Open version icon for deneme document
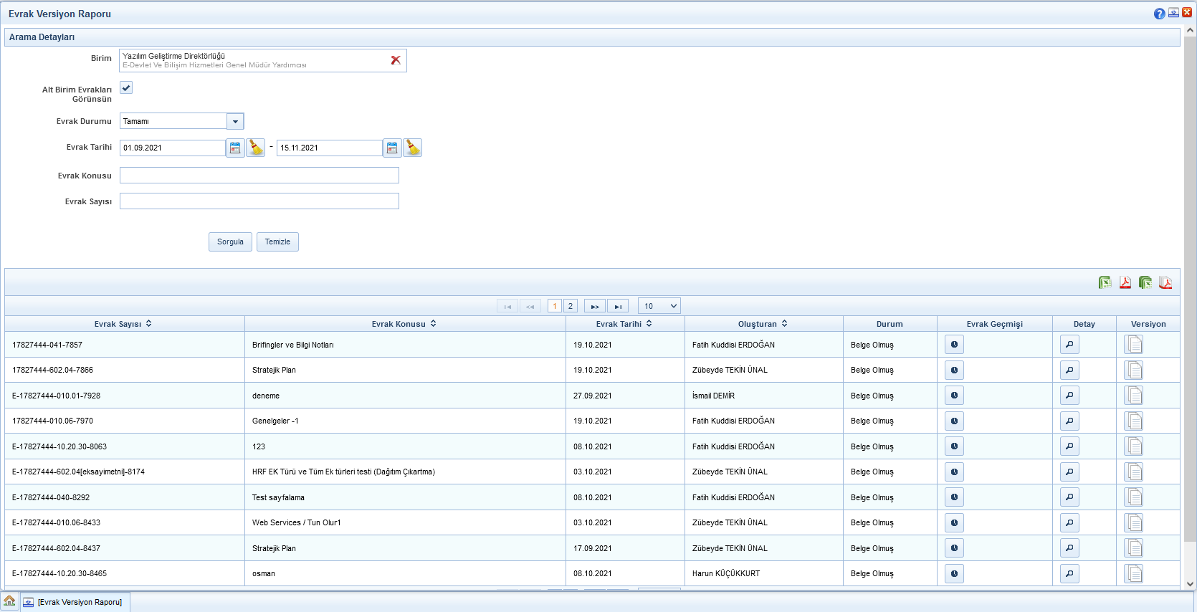1197x612 pixels. pyautogui.click(x=1134, y=396)
